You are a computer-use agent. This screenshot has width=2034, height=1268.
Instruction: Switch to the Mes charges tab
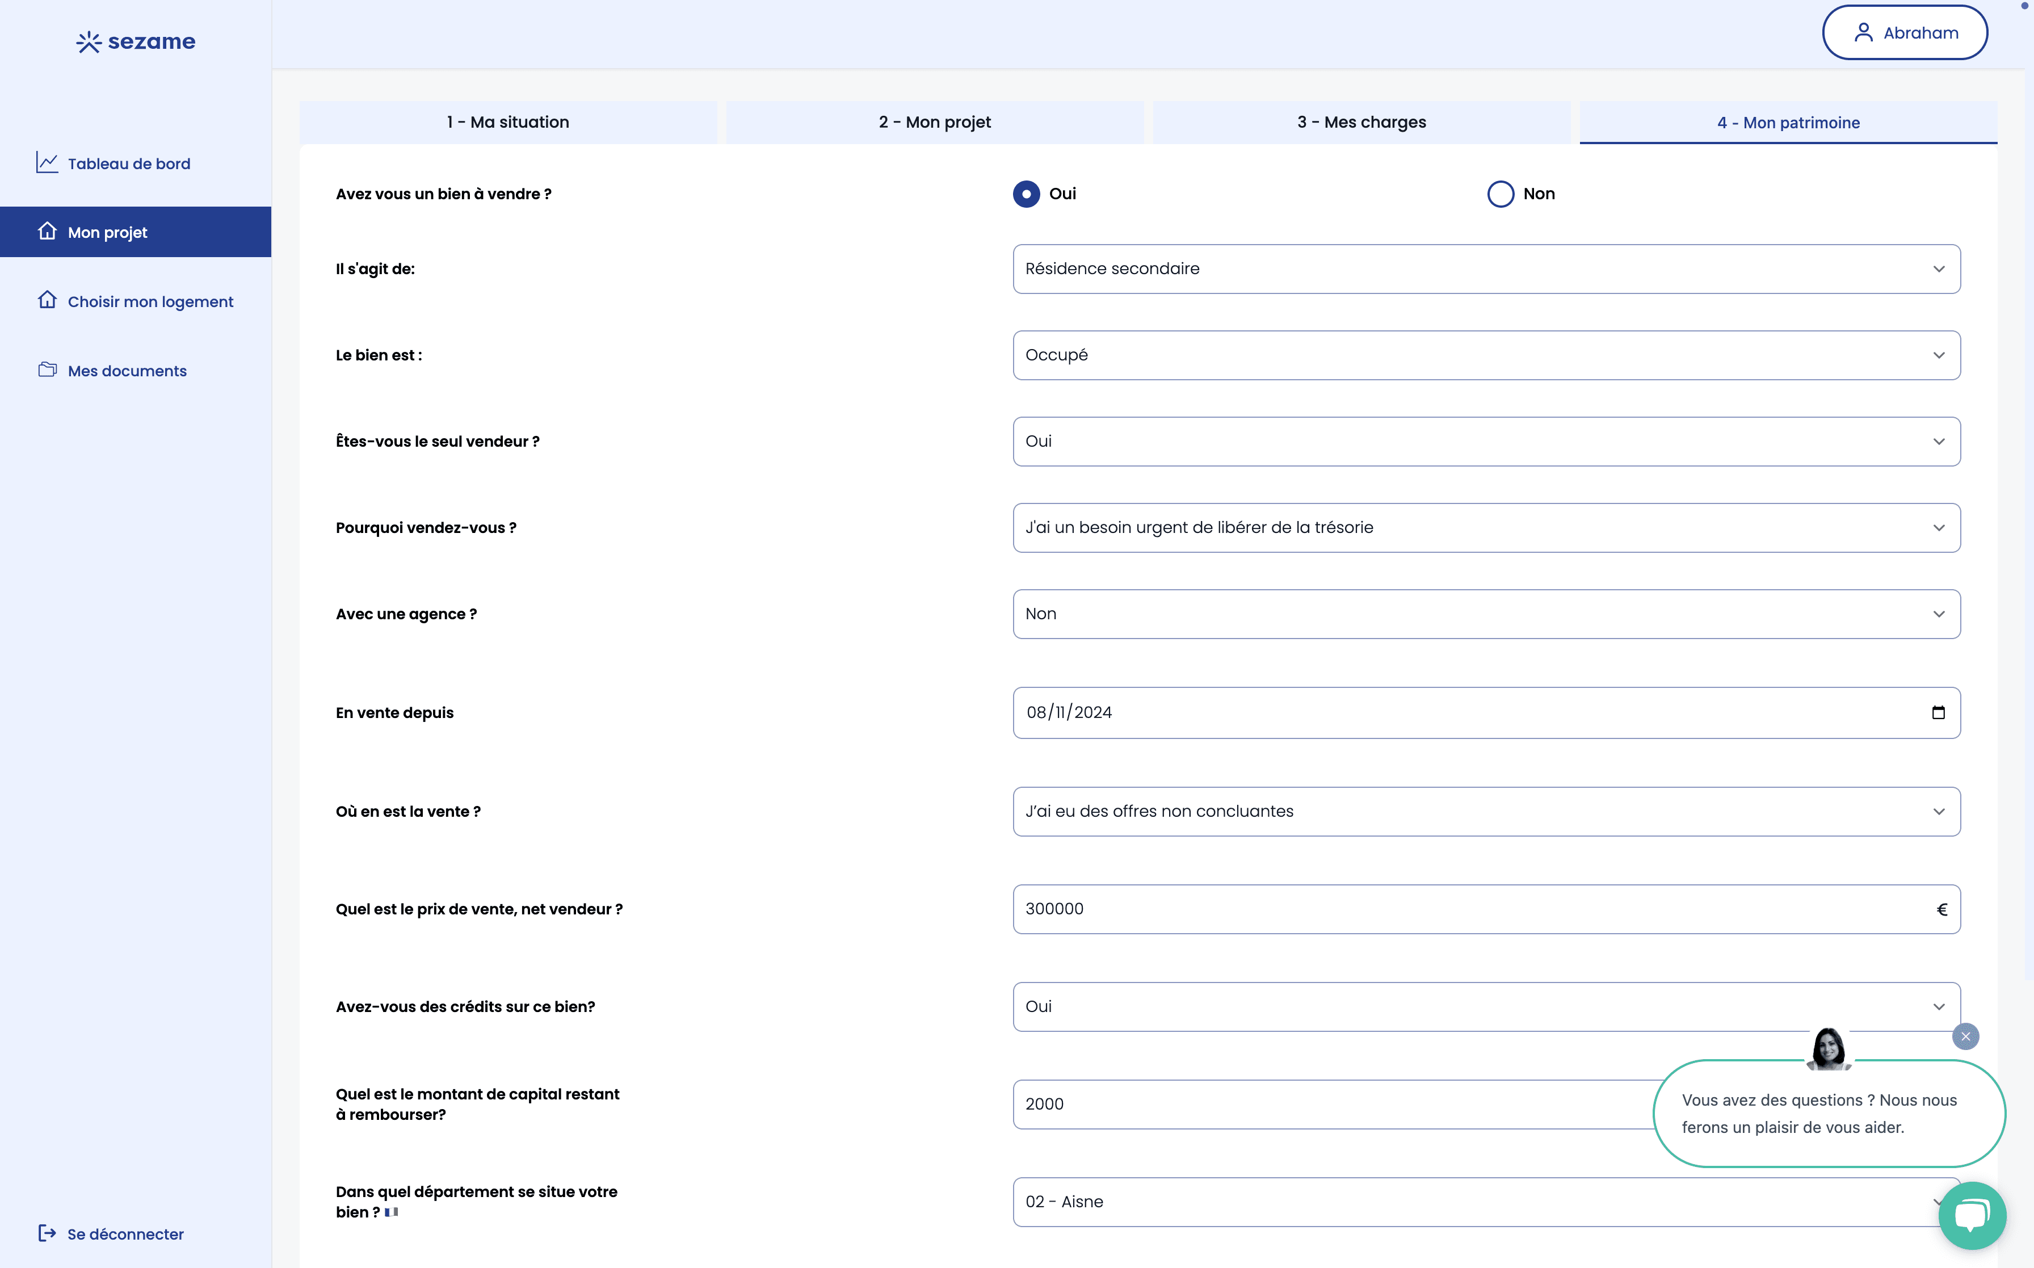1361,121
